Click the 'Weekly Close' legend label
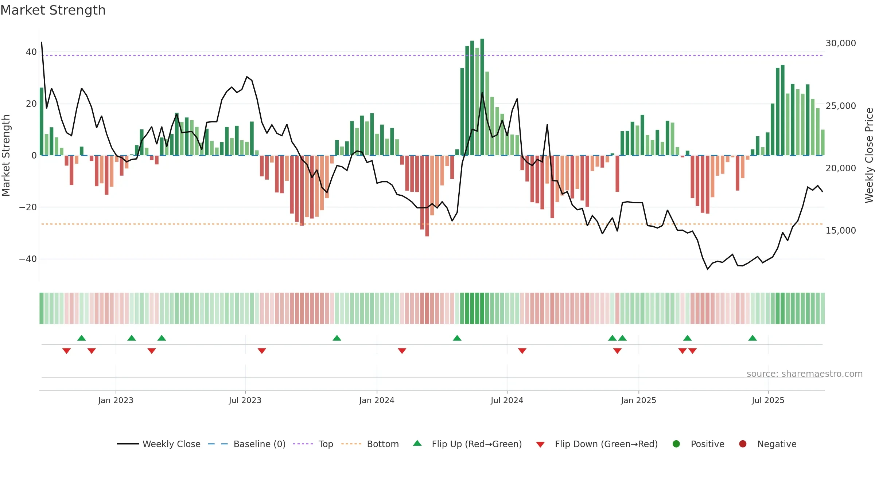 pos(171,444)
